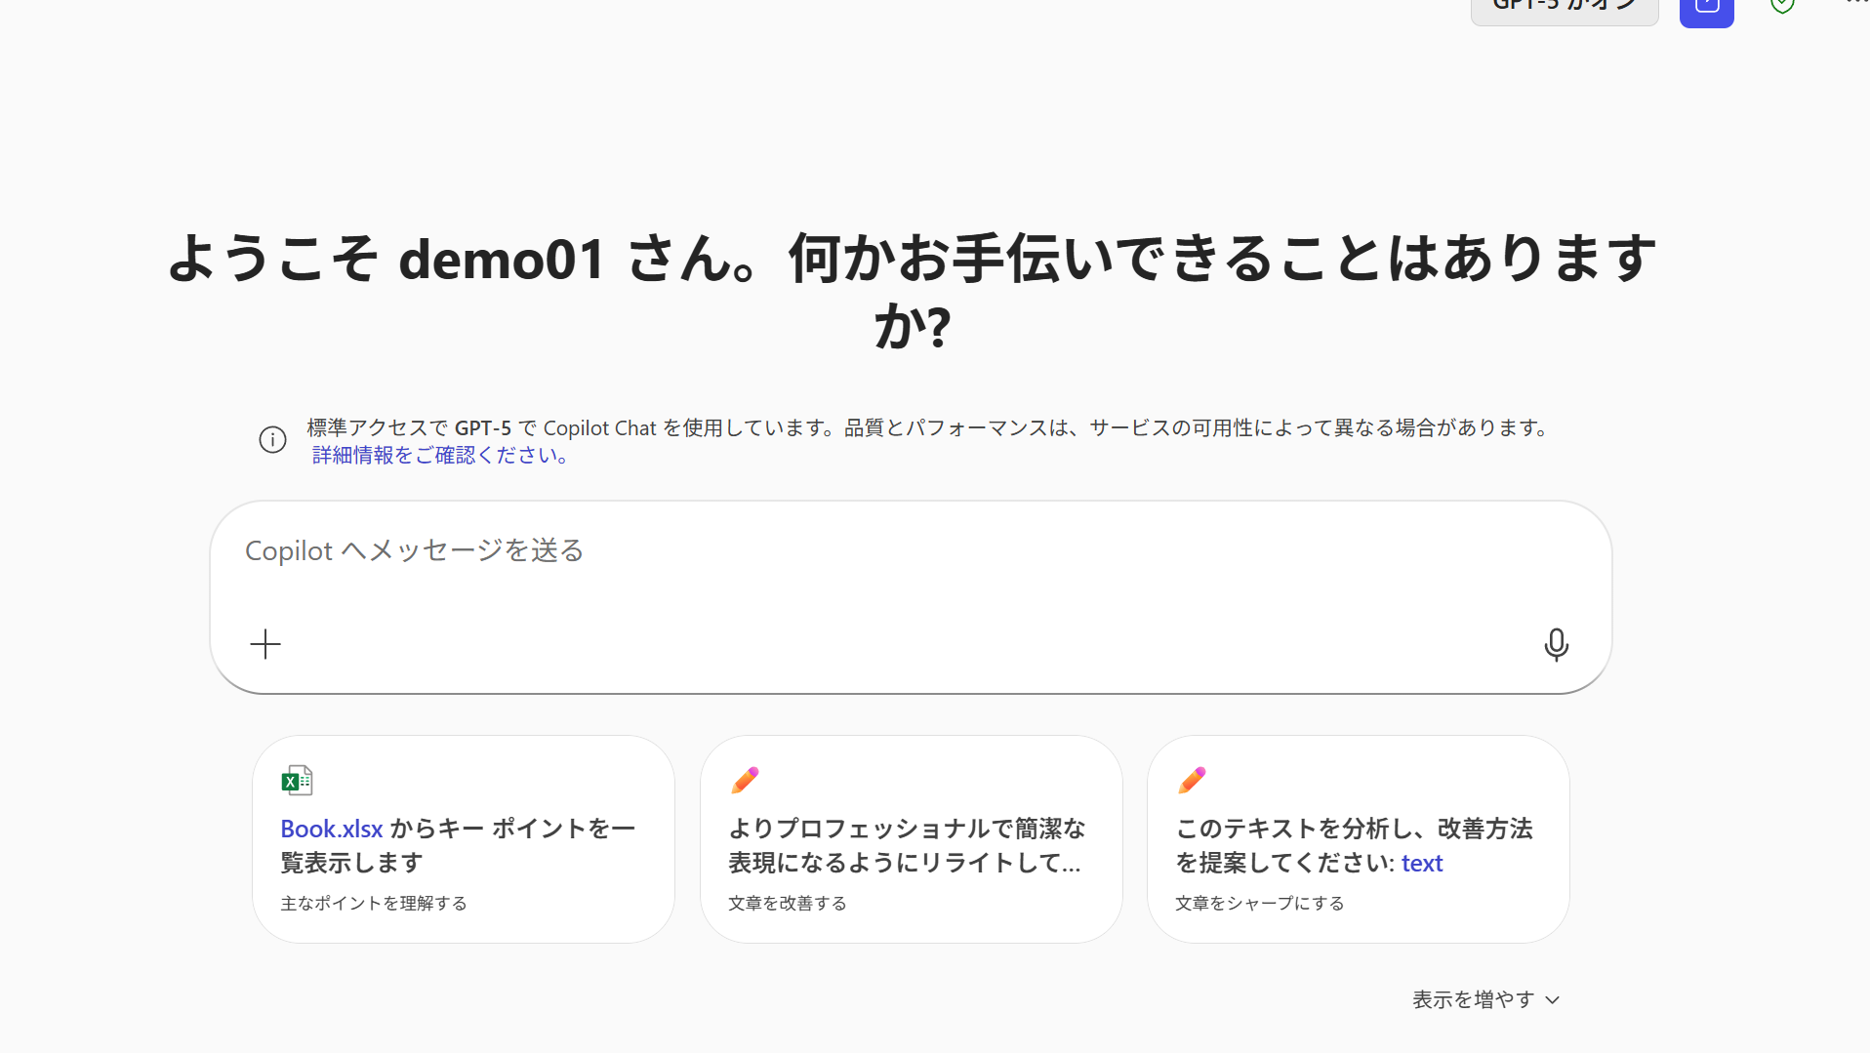Screen dimensions: 1870x1053
Task: Click the info circle icon beside the GPT-5 notice
Action: point(272,440)
